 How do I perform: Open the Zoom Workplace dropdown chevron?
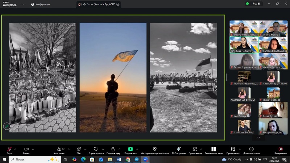coord(23,4)
